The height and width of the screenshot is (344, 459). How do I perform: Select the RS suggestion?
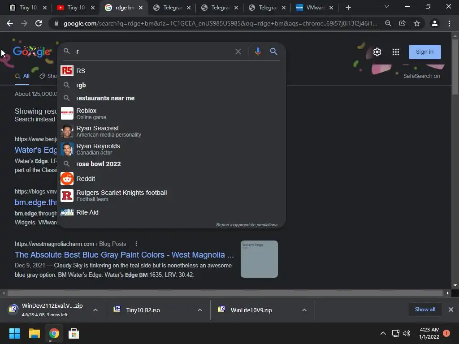point(172,71)
